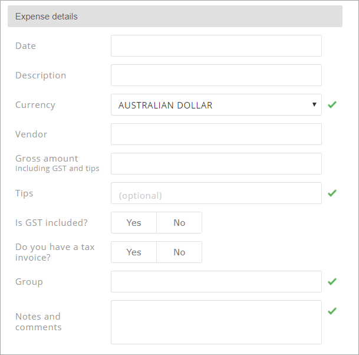Choose No for having a tax invoice
Image resolution: width=359 pixels, height=355 pixels.
[x=179, y=252]
